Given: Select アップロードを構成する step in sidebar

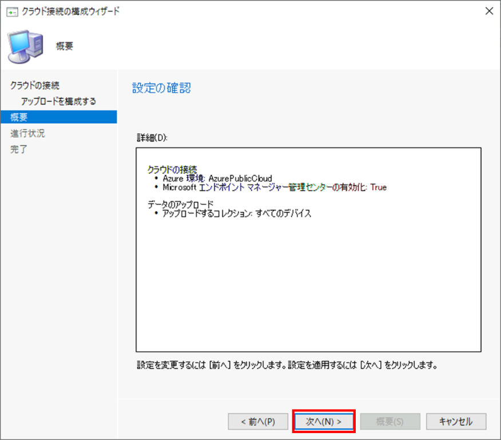Looking at the screenshot, I should 58,101.
